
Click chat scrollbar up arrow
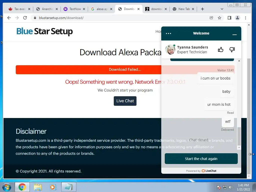click(x=239, y=61)
